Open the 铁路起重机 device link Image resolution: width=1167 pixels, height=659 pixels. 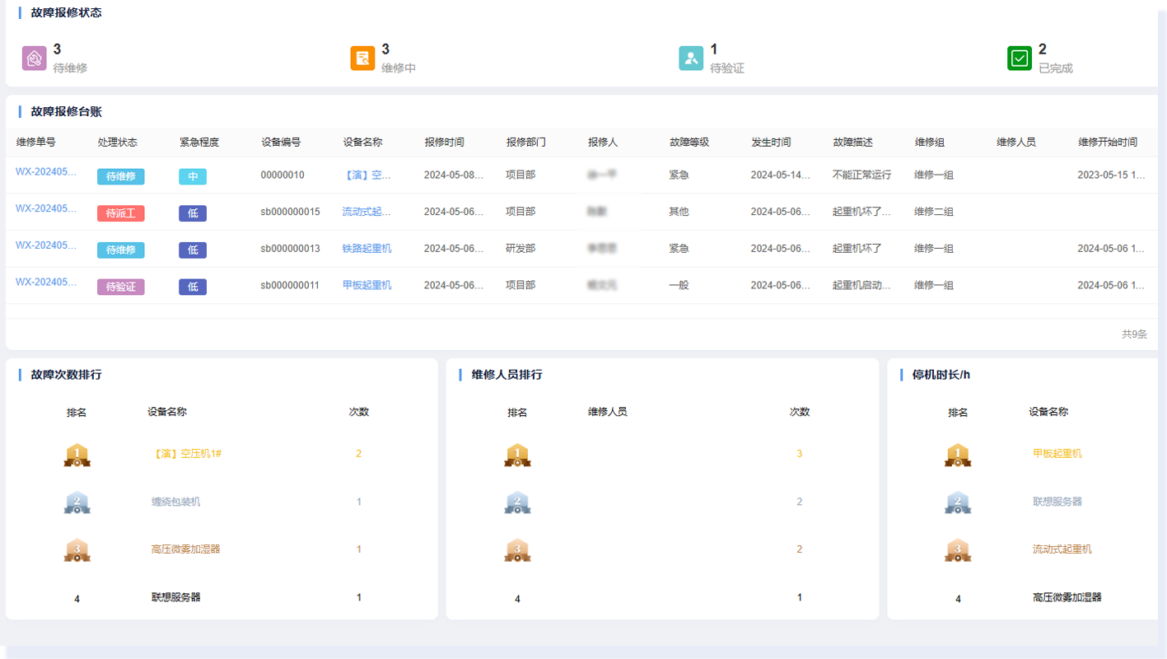coord(367,248)
